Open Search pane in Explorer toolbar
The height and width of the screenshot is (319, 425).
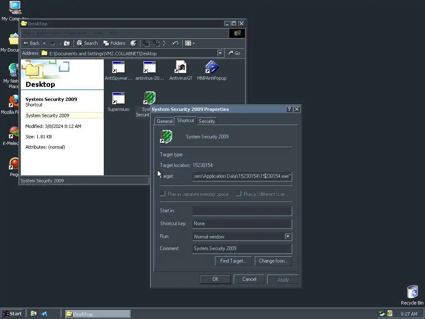tap(87, 43)
